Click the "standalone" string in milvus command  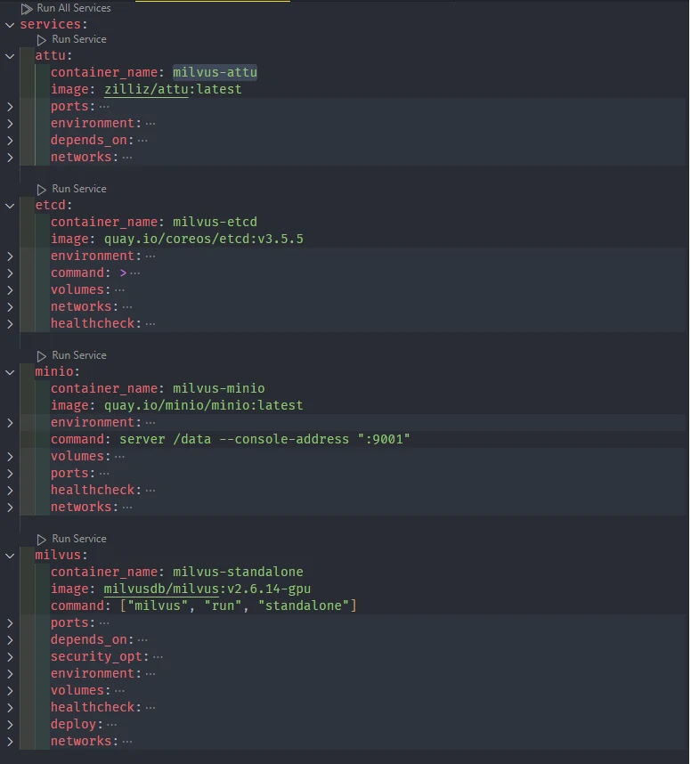(304, 606)
